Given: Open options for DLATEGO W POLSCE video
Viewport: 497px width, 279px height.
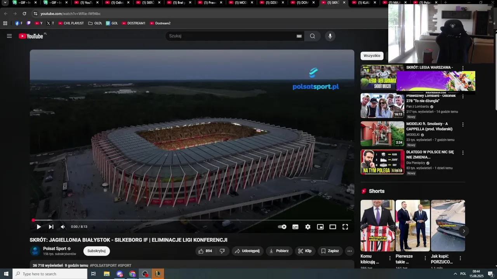Looking at the screenshot, I should pyautogui.click(x=463, y=153).
